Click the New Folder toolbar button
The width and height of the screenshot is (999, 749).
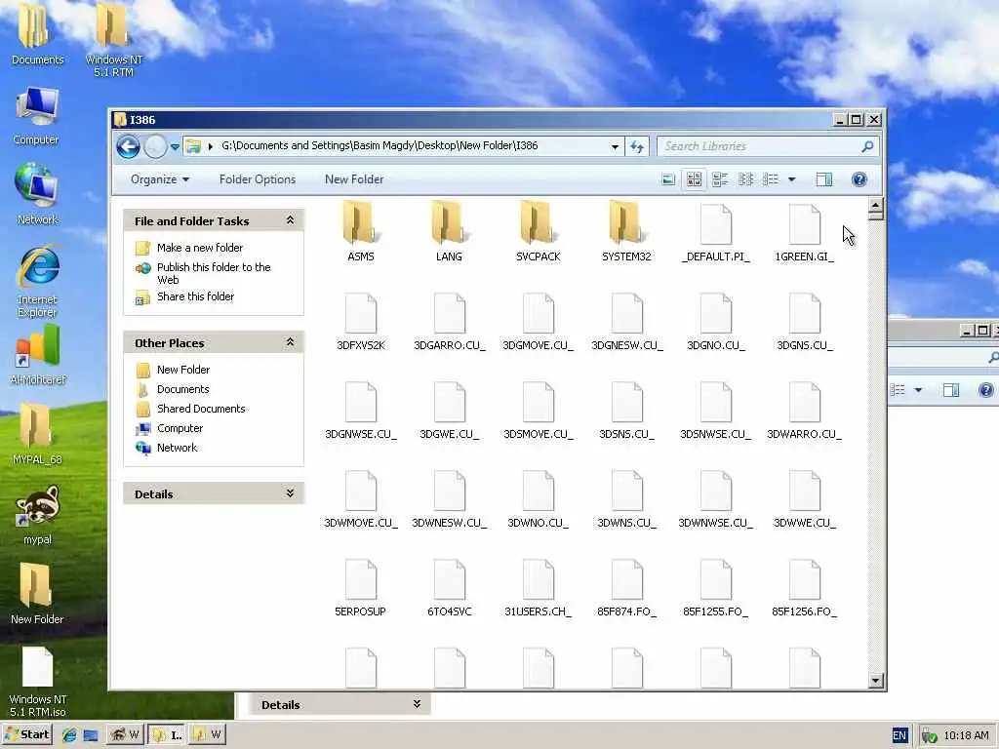click(x=354, y=179)
